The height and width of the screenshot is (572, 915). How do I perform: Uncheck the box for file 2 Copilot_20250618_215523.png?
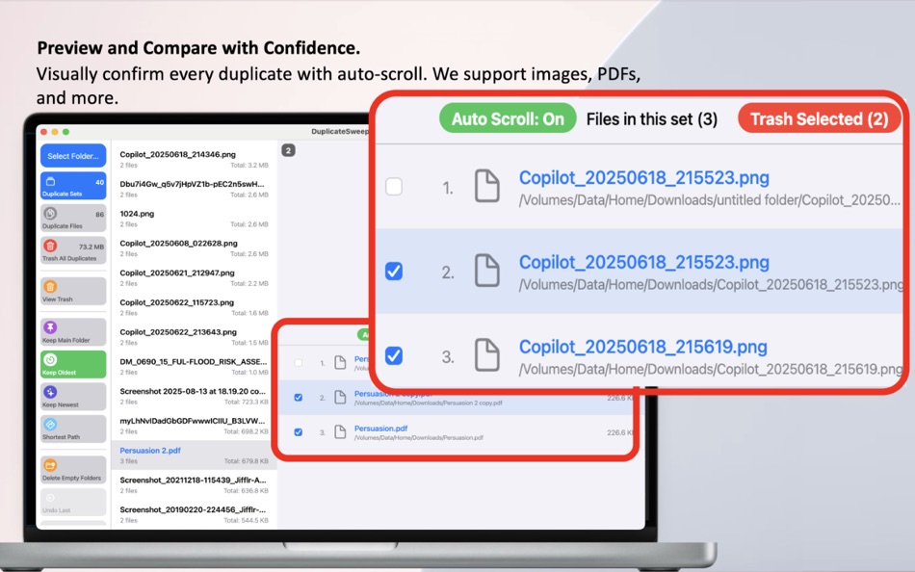click(394, 271)
